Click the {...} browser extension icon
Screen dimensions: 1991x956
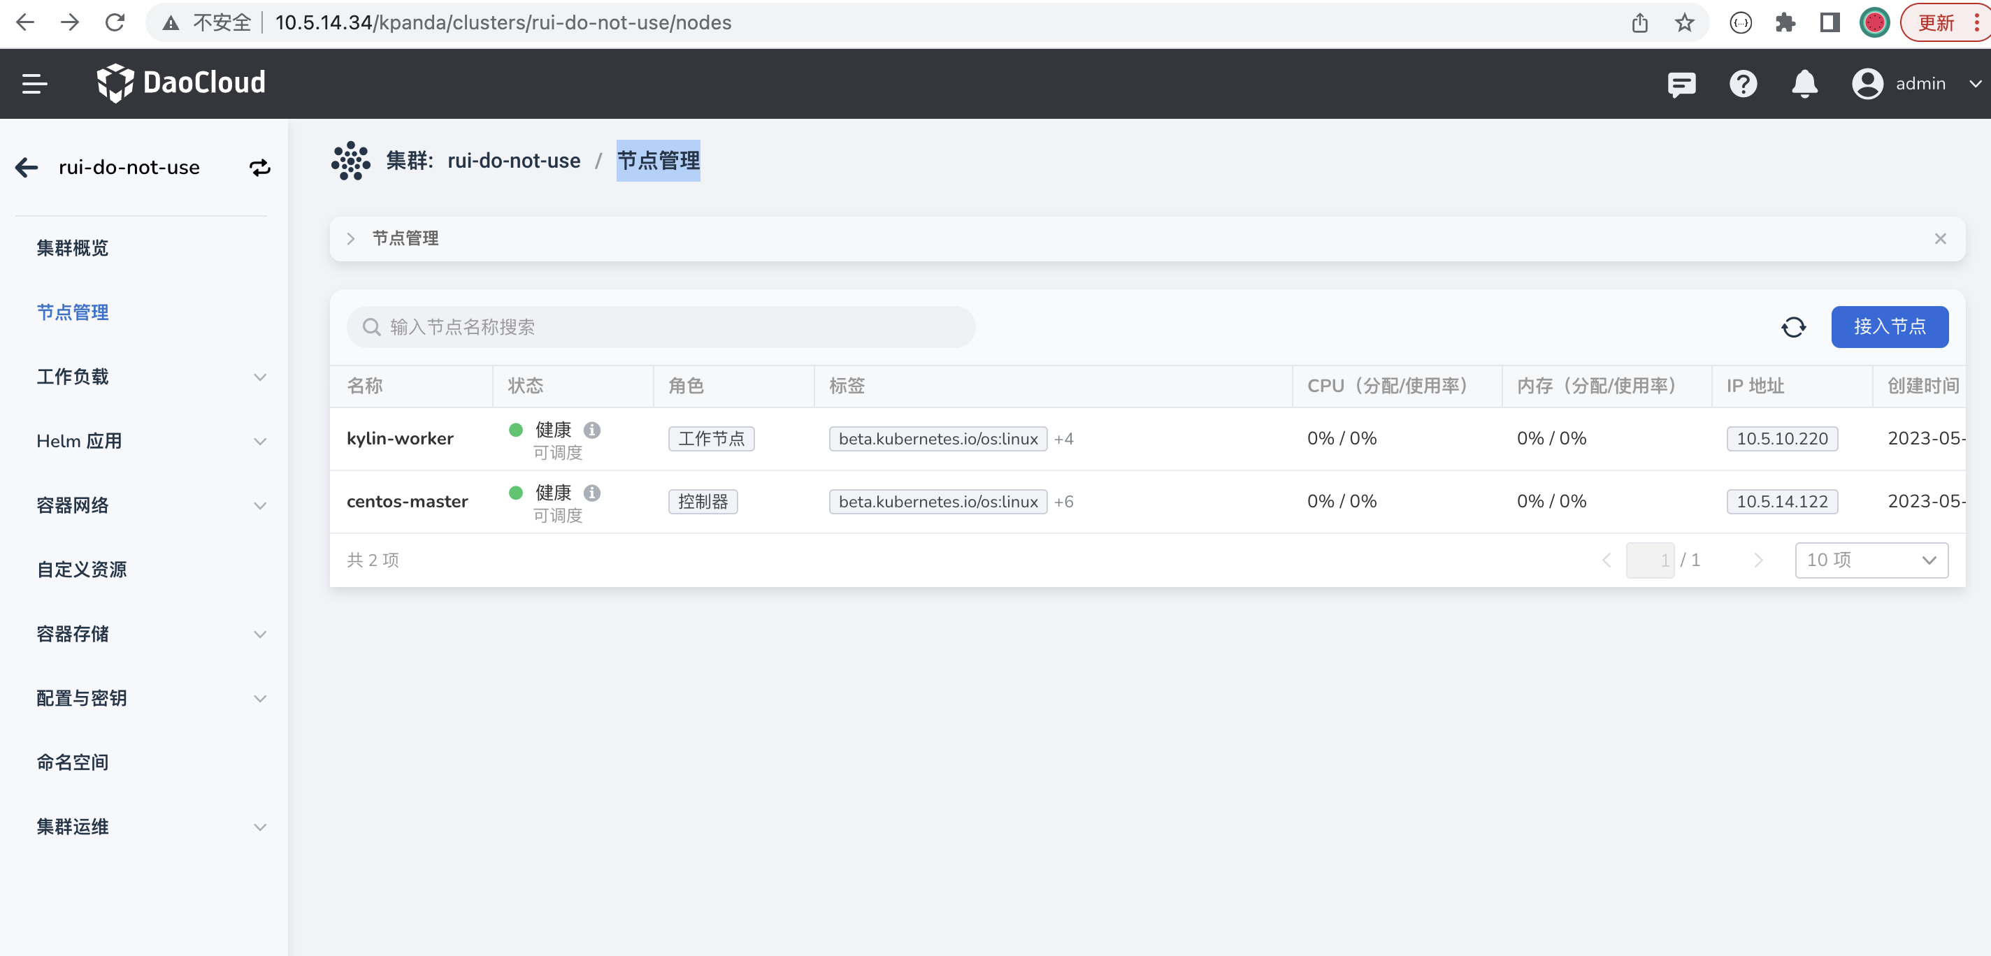coord(1740,22)
